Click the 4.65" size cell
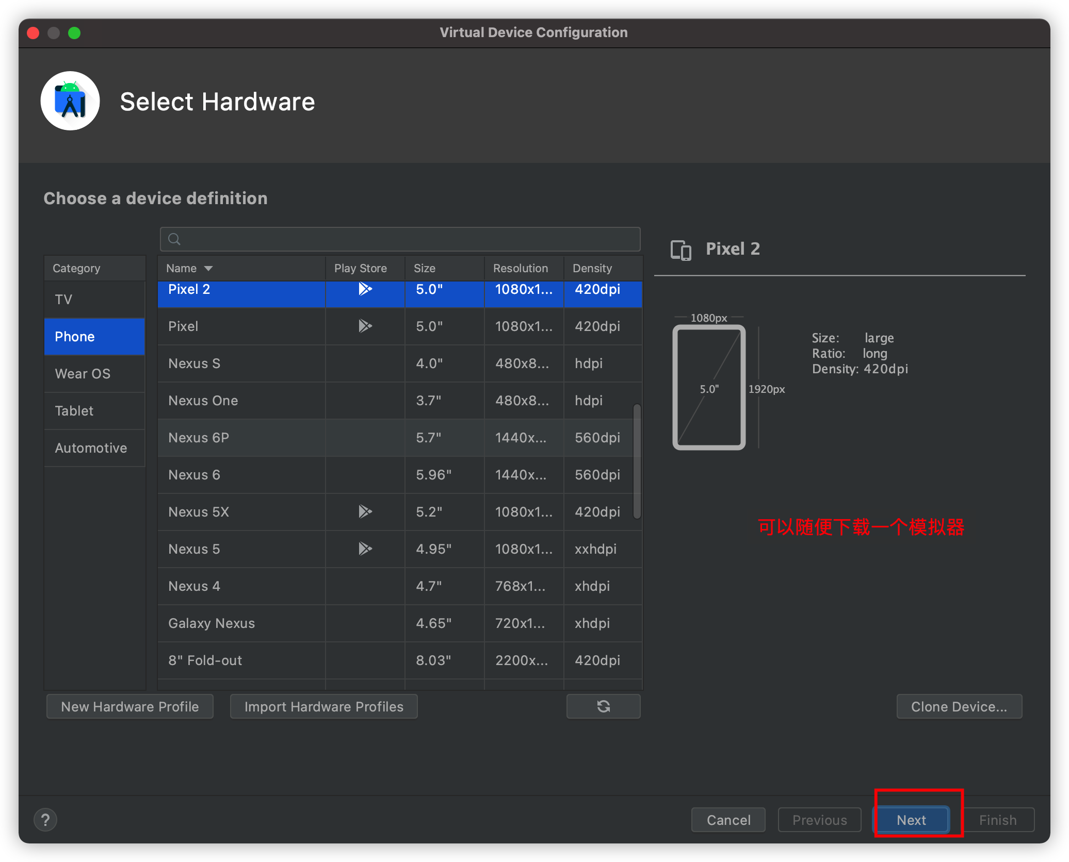 tap(445, 623)
